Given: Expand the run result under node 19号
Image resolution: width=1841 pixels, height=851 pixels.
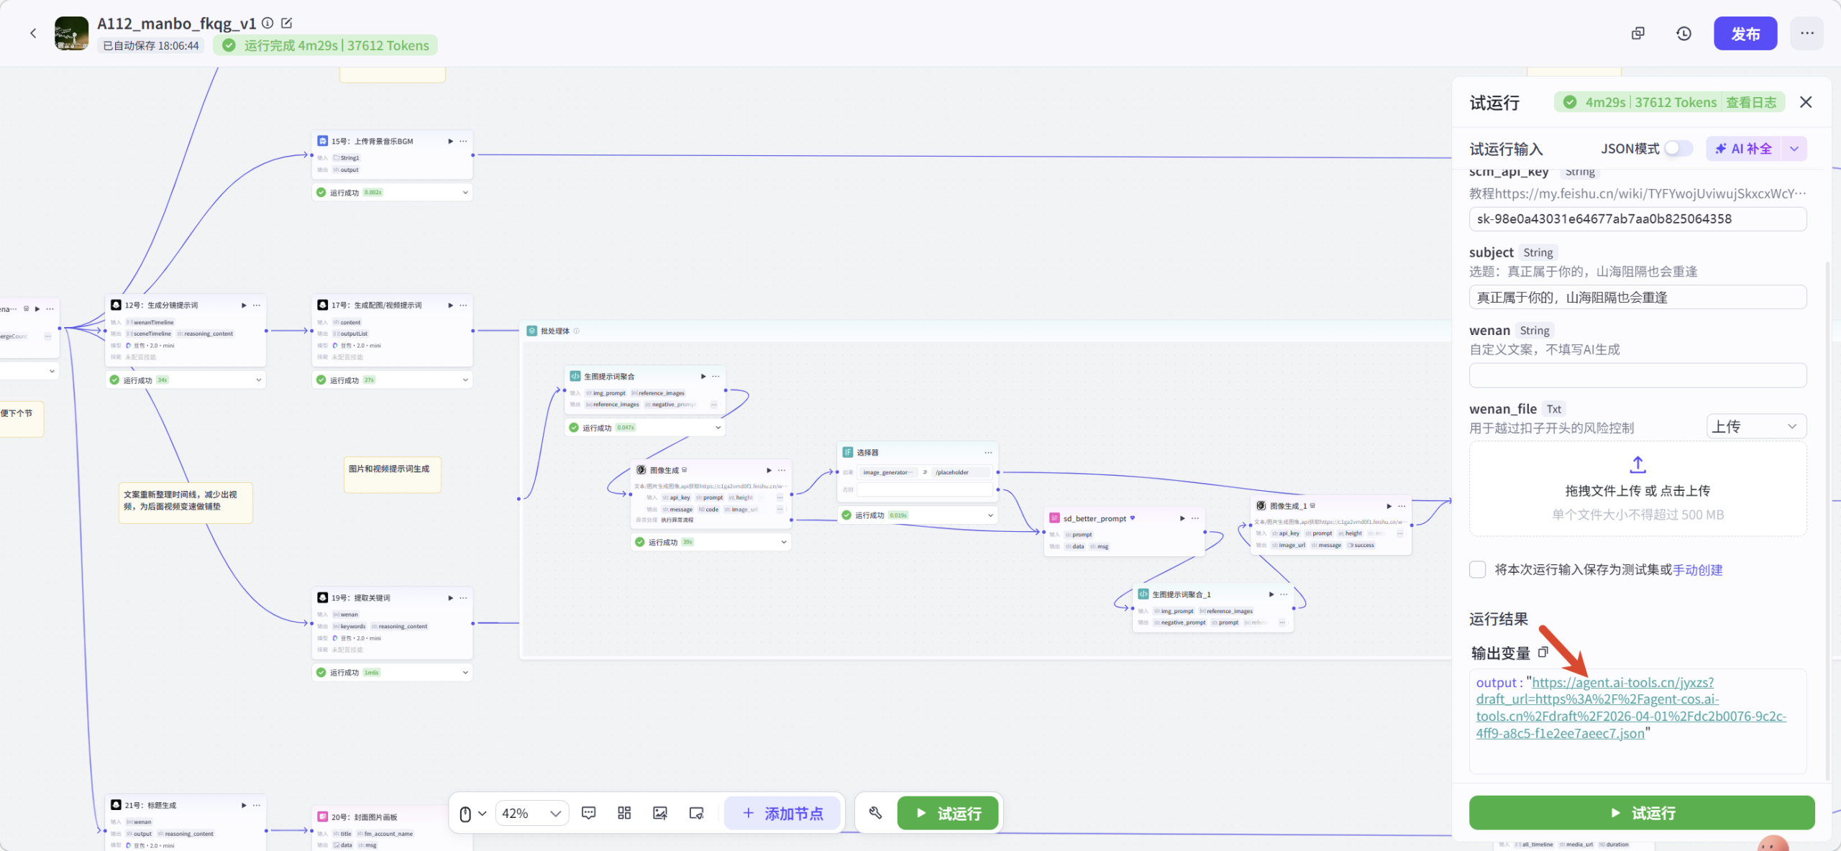Looking at the screenshot, I should tap(465, 673).
